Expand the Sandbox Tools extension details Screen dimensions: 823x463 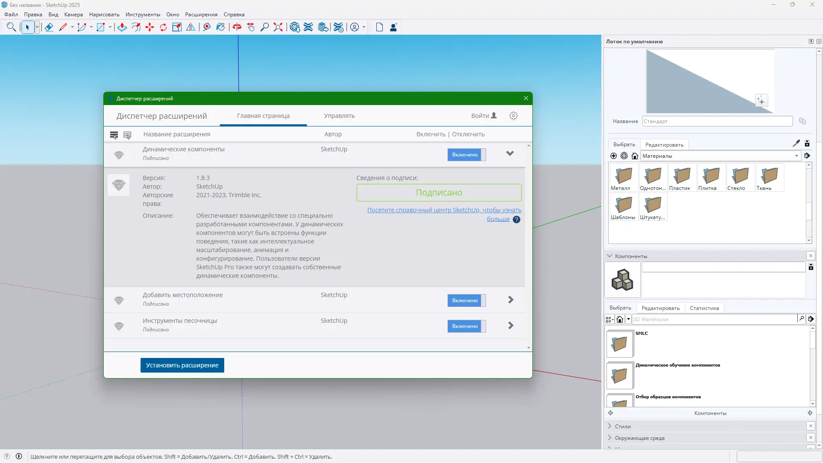[x=511, y=325]
